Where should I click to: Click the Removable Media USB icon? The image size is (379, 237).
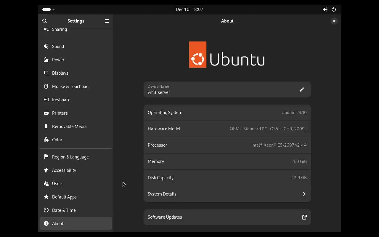46,126
